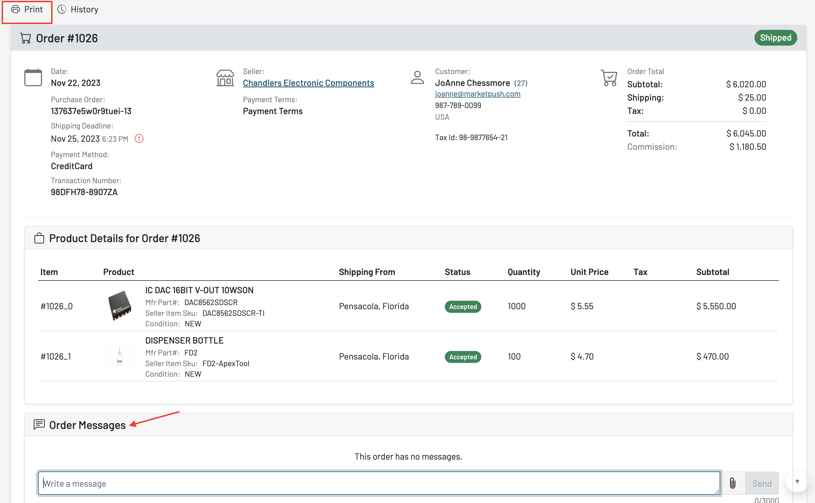Viewport: 815px width, 503px height.
Task: Click the IC DAC product thumbnail
Action: point(119,305)
